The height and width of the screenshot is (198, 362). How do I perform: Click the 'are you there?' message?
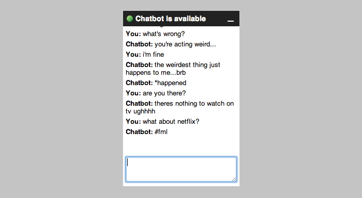click(164, 93)
